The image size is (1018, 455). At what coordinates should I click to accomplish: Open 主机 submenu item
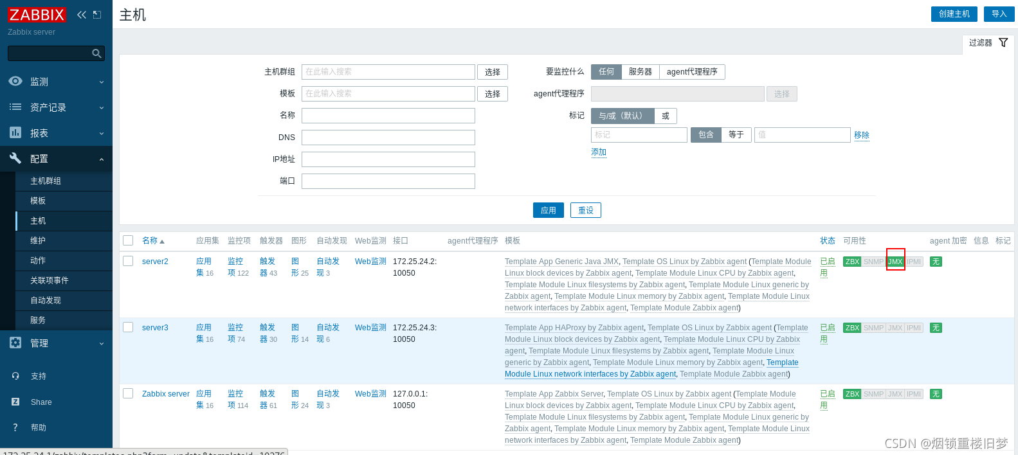click(64, 220)
